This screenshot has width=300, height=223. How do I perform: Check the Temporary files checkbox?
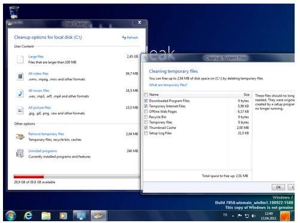[146, 122]
